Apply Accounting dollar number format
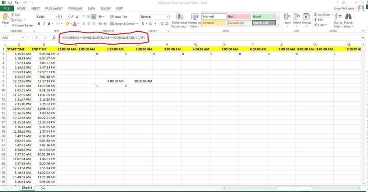This screenshot has height=192, width=368. pos(143,24)
